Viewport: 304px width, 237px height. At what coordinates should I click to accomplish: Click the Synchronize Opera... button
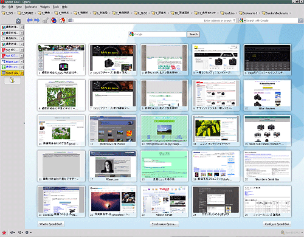click(164, 224)
